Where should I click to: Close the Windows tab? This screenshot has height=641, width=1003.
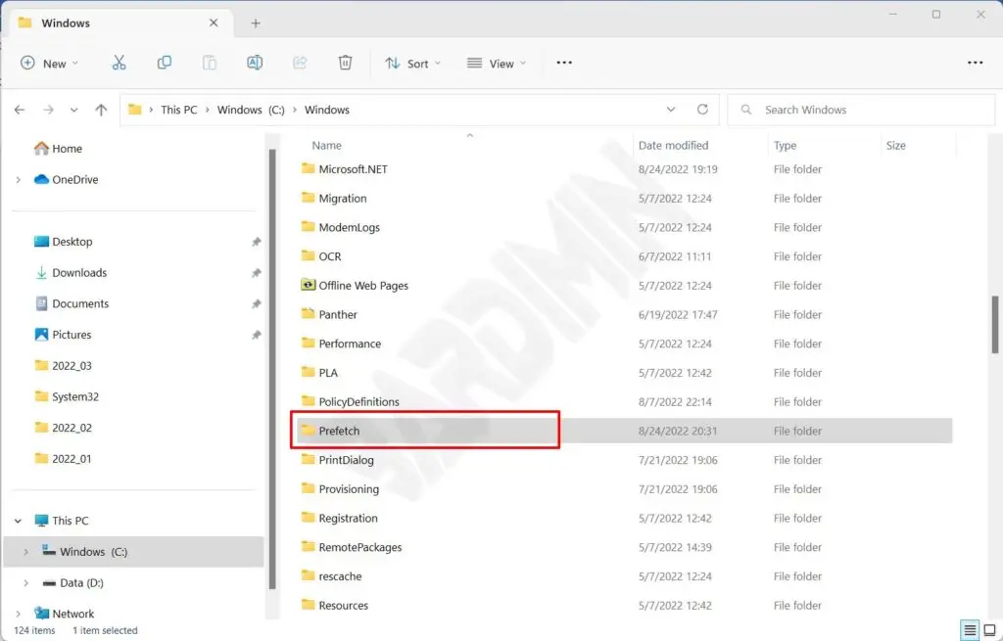point(214,23)
